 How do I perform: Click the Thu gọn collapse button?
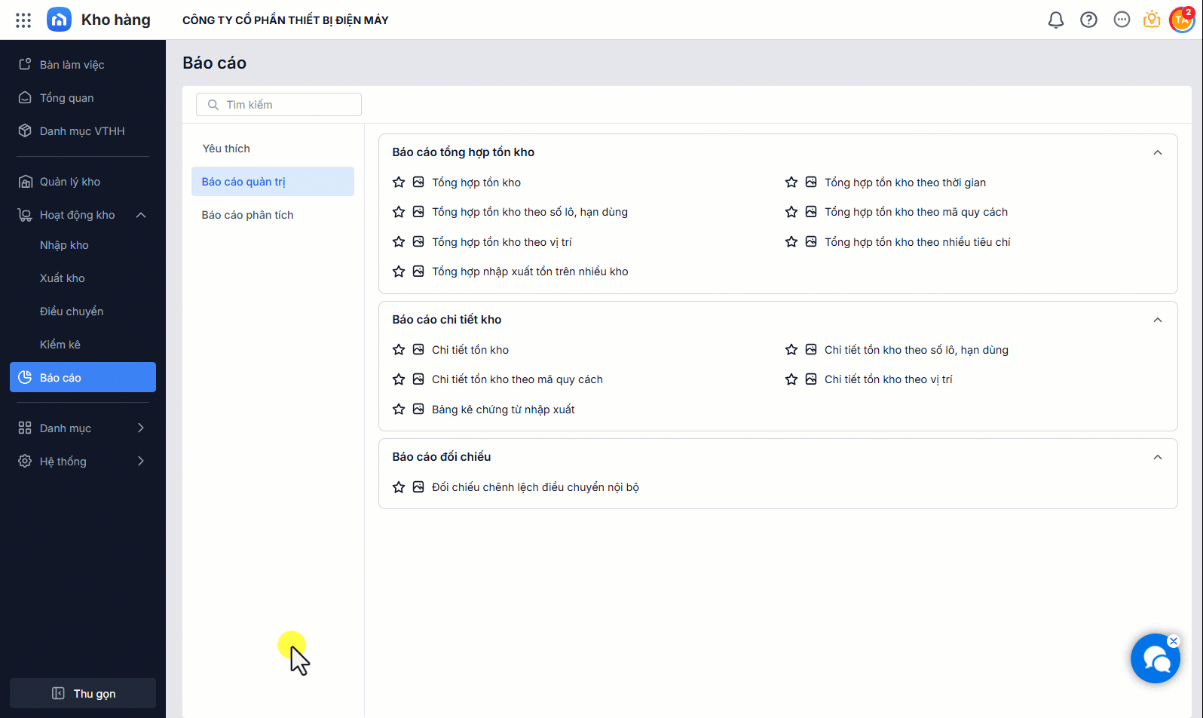coord(83,693)
